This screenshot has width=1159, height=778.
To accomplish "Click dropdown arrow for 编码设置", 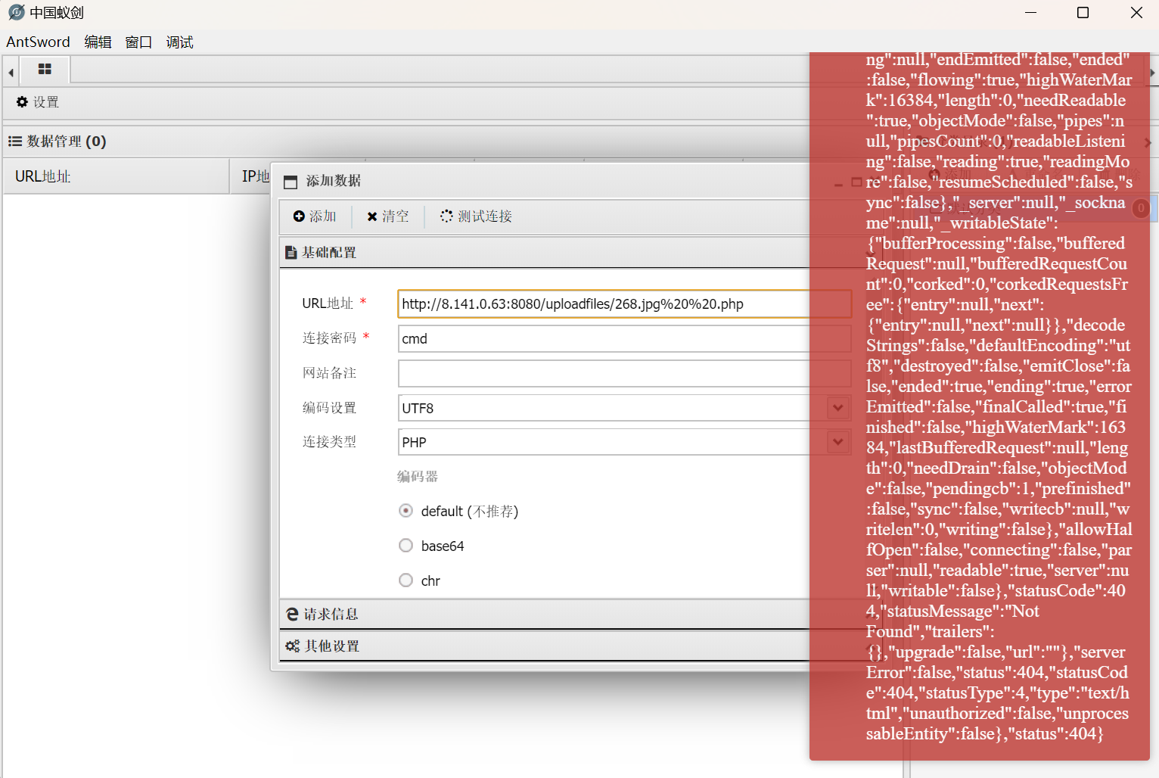I will click(x=838, y=408).
